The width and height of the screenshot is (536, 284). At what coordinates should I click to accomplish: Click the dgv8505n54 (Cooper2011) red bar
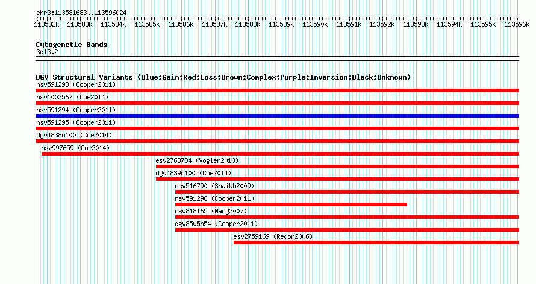(x=347, y=230)
